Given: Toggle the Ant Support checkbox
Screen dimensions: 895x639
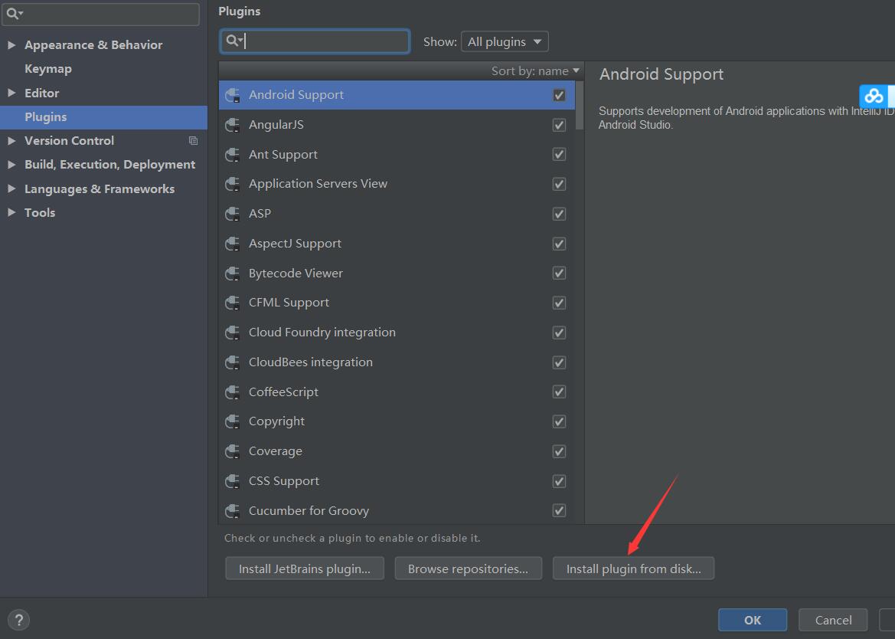Looking at the screenshot, I should tap(560, 154).
